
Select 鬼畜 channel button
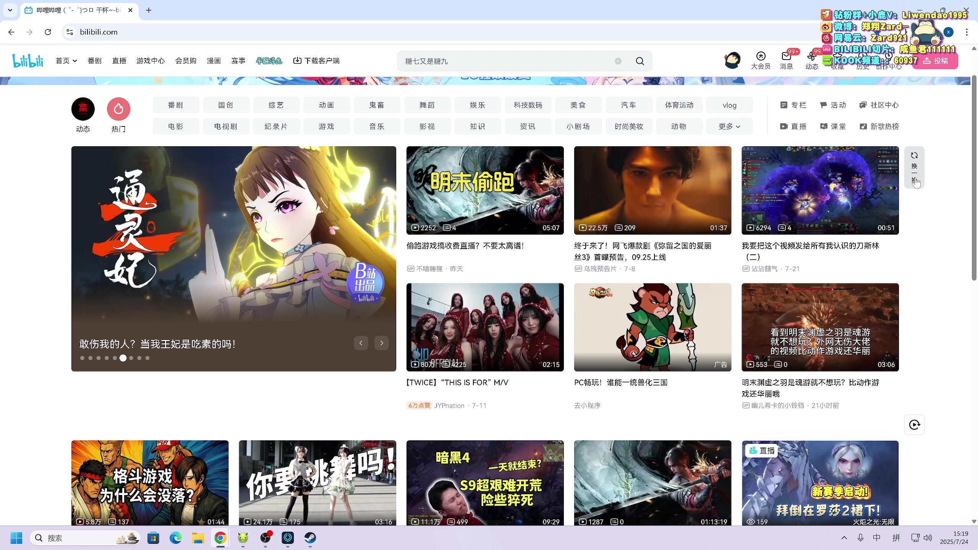coord(377,105)
